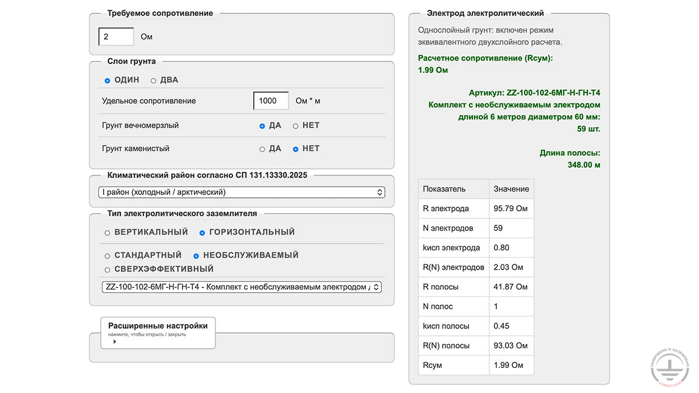Click the green '1.99 Ом' result value
Viewport: 699px width, 393px height.
point(433,70)
